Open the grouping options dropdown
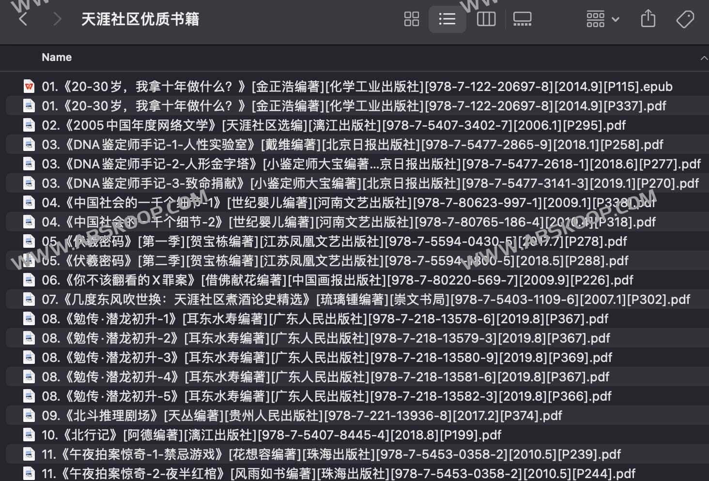Screen dimensions: 709x481 (602, 19)
